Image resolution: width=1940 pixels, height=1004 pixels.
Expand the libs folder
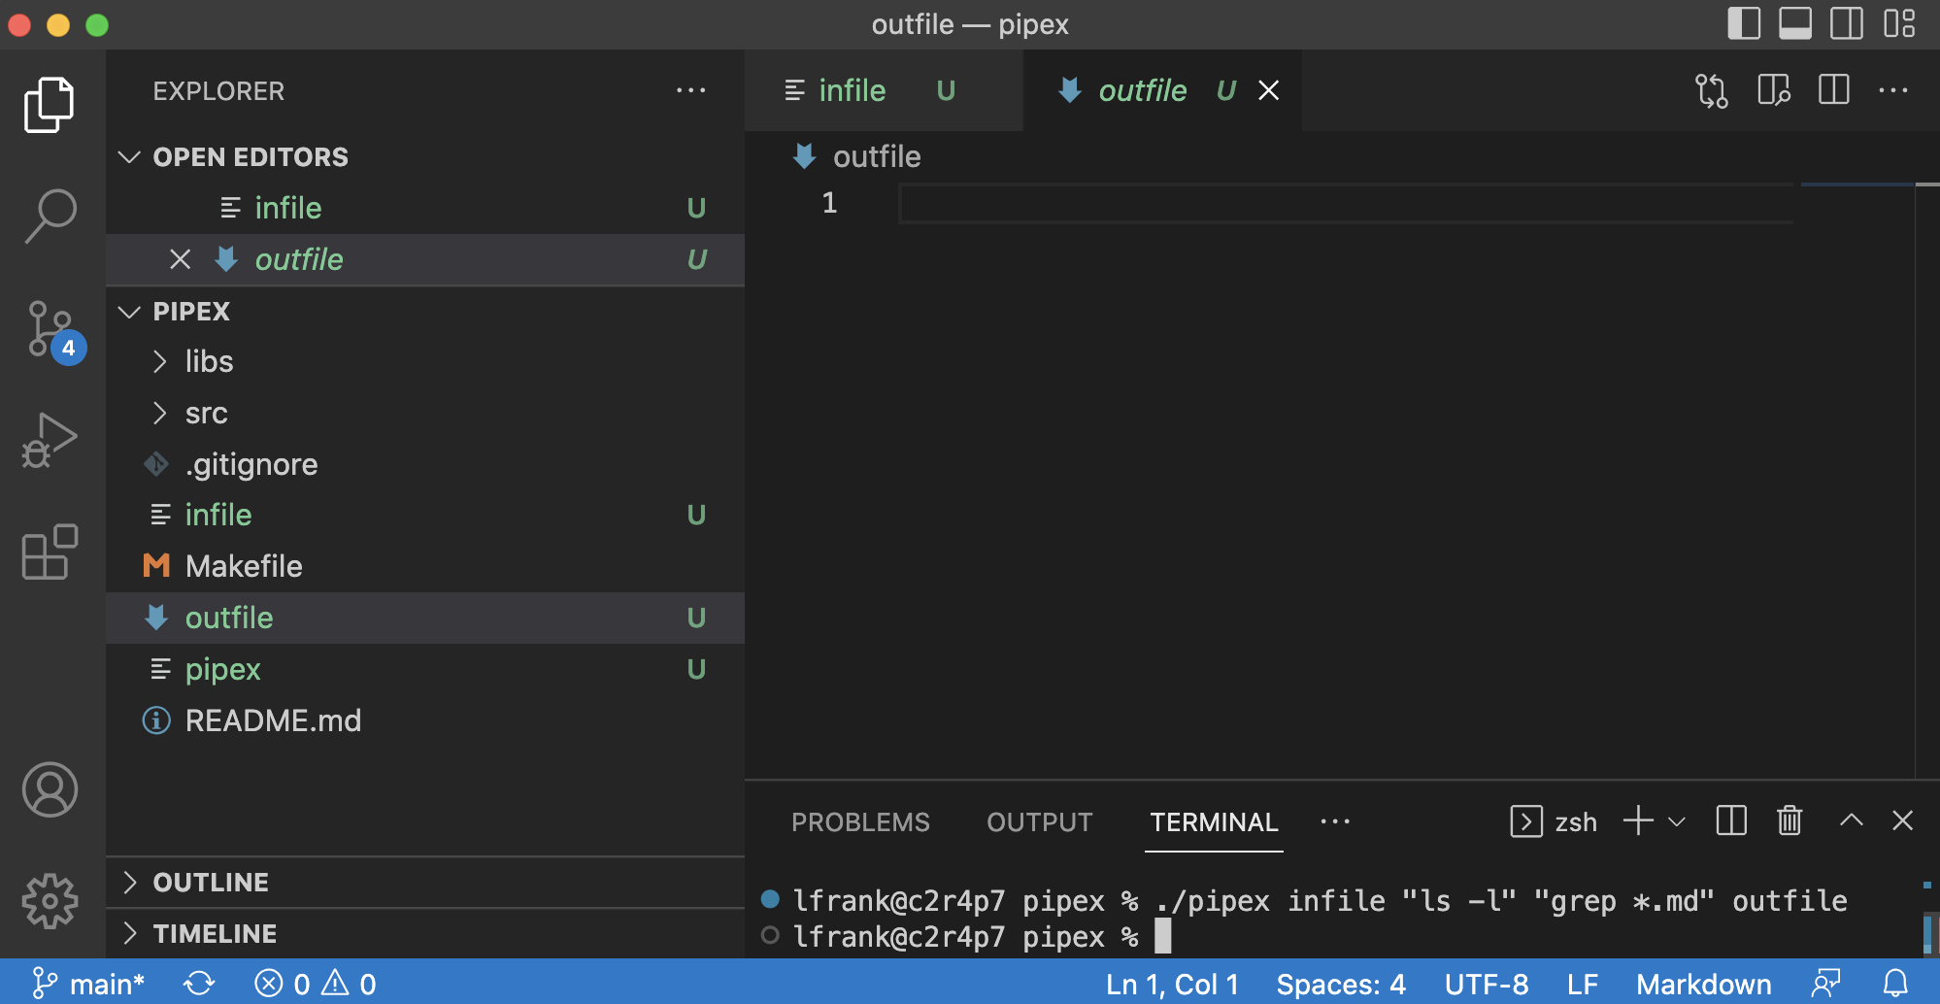[425, 361]
